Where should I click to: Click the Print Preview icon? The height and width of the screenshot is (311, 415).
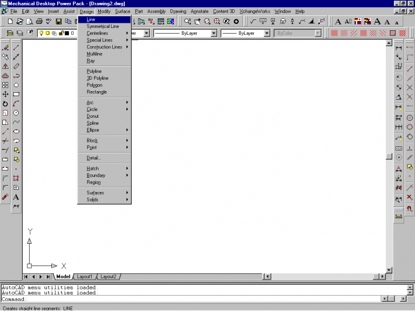click(30, 22)
